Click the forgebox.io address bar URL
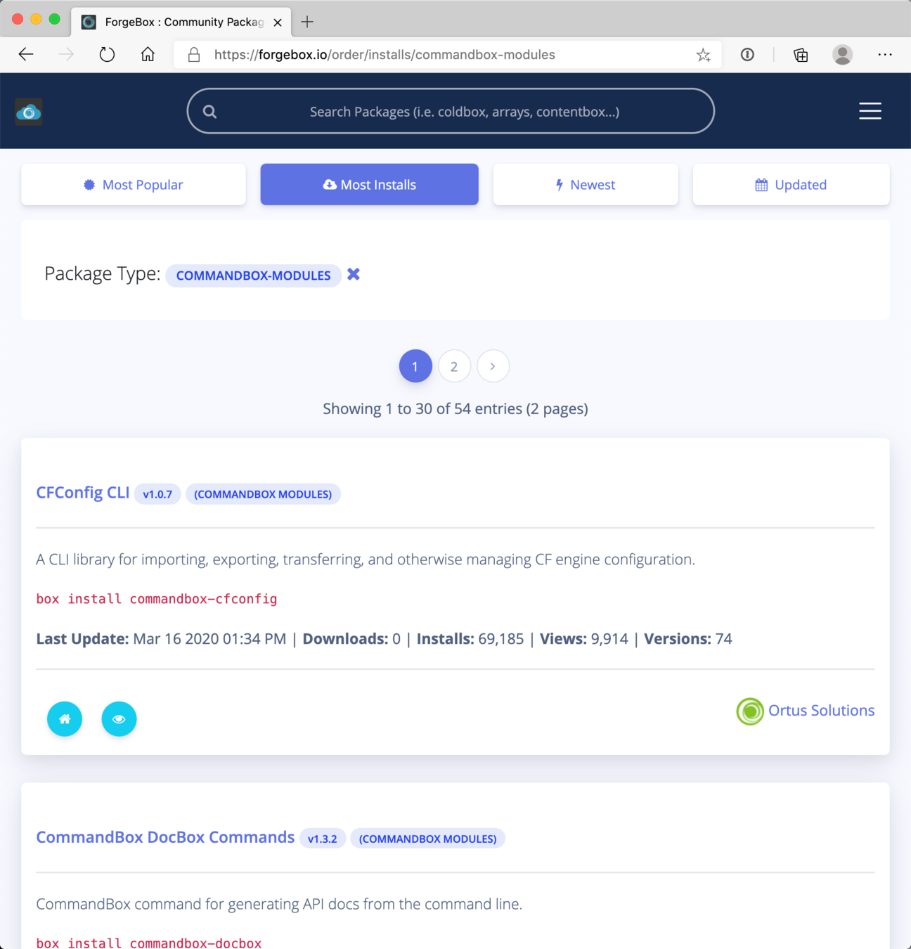 tap(385, 55)
